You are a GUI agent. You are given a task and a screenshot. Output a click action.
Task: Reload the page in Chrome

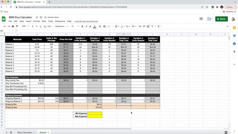point(11,7)
